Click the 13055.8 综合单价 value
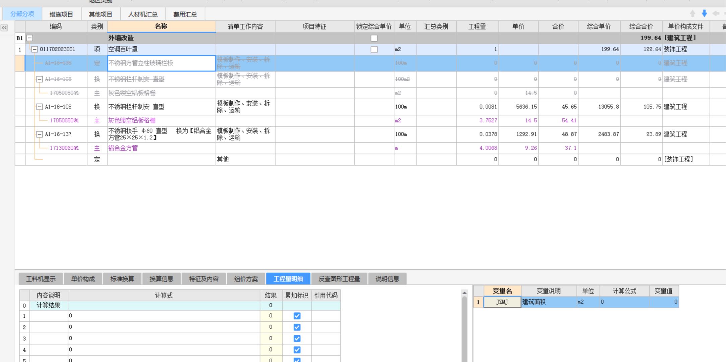Viewport: 726px width, 362px height. click(x=608, y=107)
